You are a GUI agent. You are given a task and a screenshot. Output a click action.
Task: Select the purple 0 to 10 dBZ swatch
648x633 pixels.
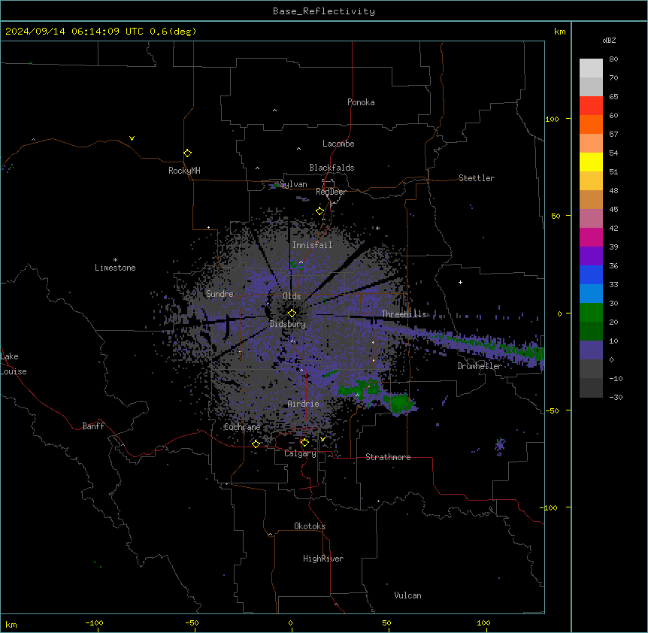pos(591,350)
